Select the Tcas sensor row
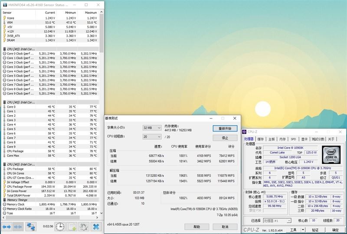 pyautogui.click(x=50, y=213)
